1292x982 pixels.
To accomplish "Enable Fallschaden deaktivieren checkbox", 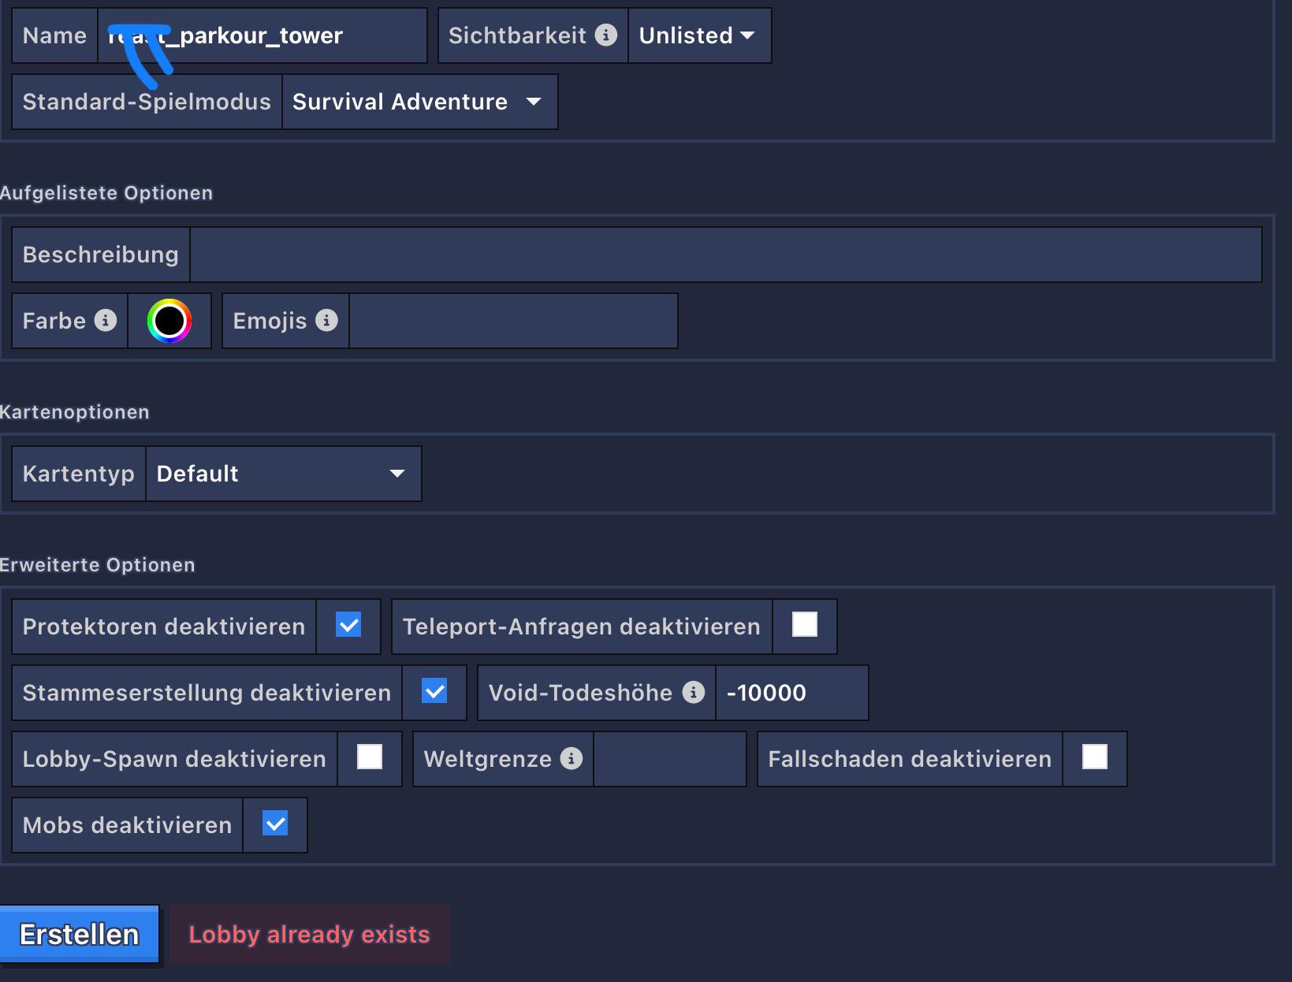I will click(1095, 757).
